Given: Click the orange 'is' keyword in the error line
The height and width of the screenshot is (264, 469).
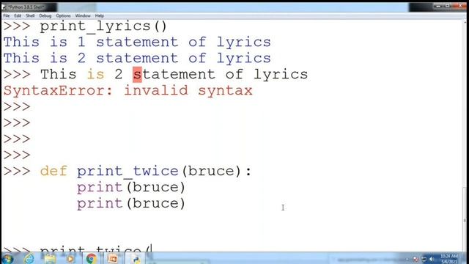Looking at the screenshot, I should [x=96, y=75].
